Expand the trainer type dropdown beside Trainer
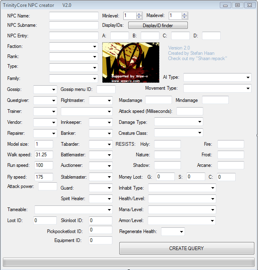 point(87,111)
